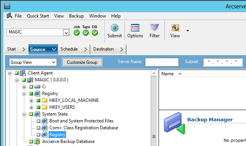Switch to the Source tab
Screen dimensions: 246x146
point(43,49)
